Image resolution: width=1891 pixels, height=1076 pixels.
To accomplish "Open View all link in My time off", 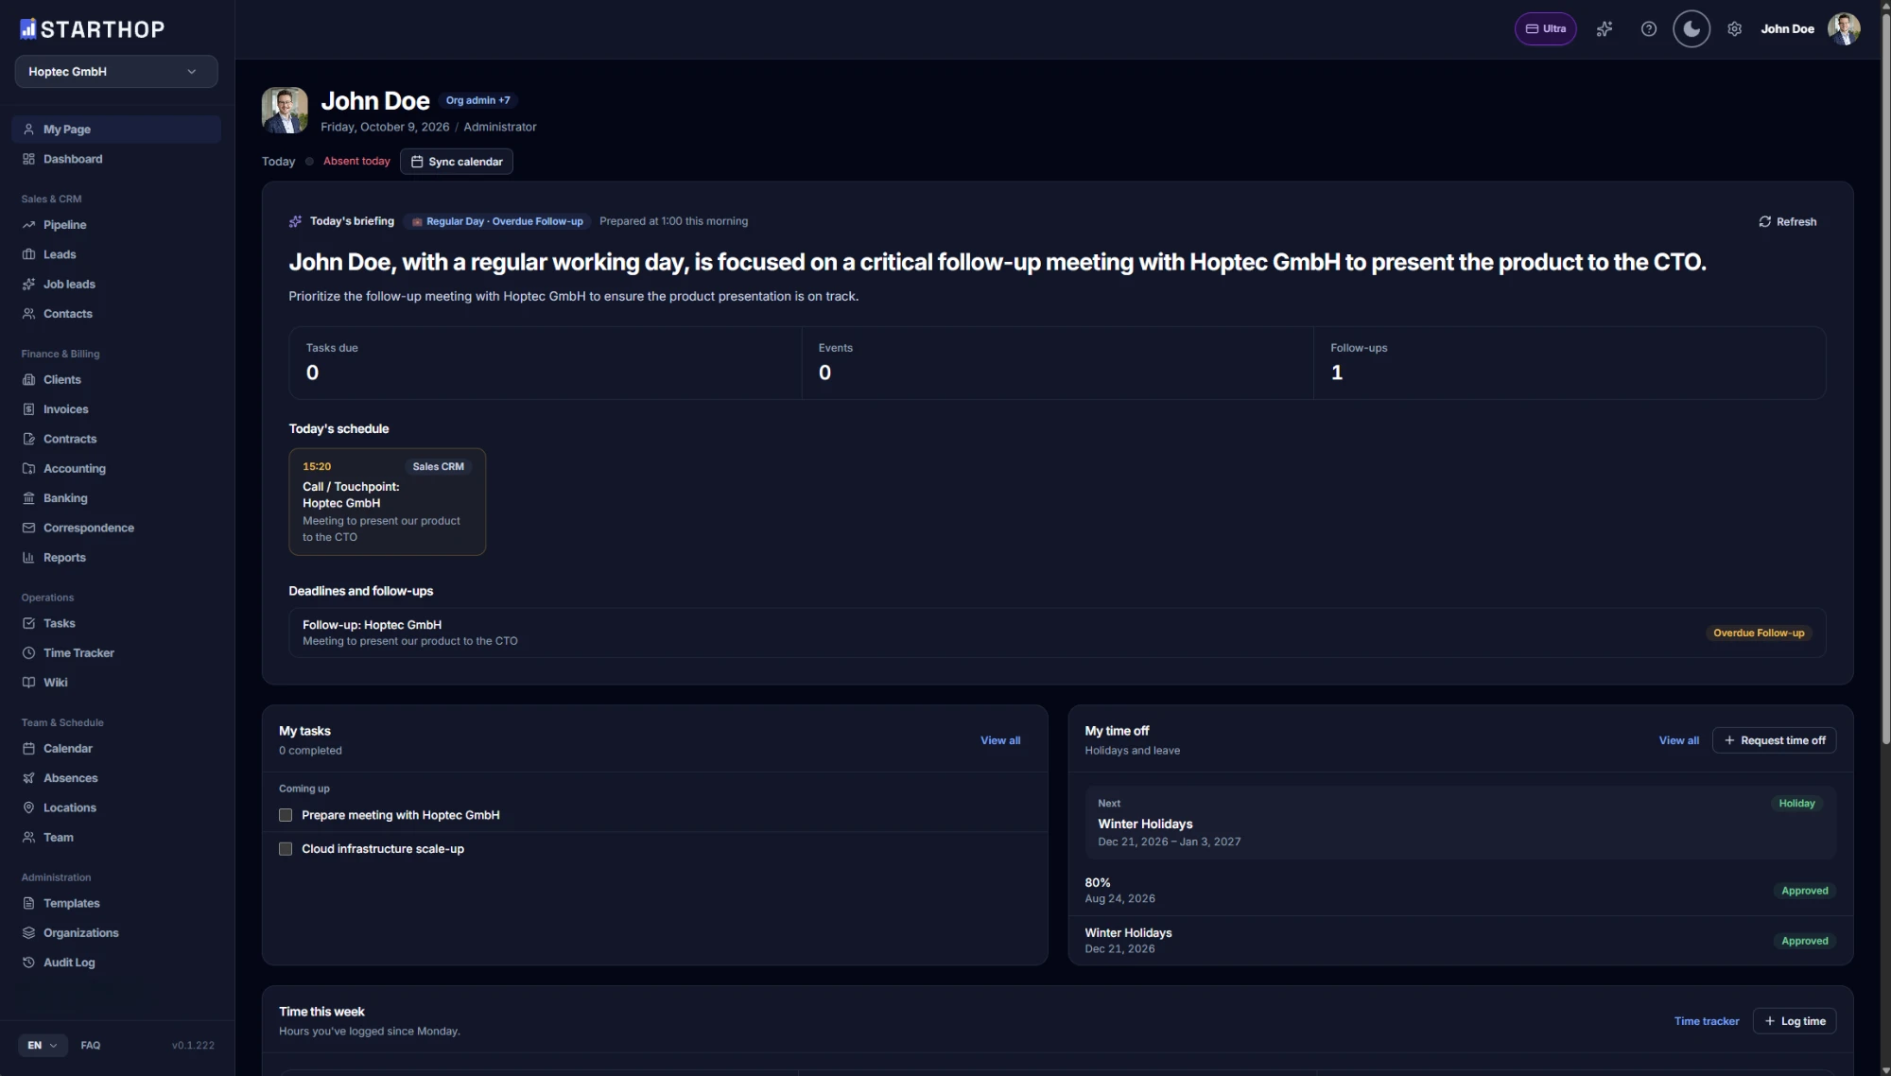I will pyautogui.click(x=1678, y=740).
